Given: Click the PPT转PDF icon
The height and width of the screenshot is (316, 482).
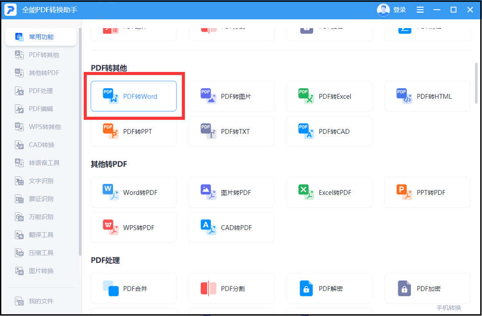Looking at the screenshot, I should coord(404,192).
